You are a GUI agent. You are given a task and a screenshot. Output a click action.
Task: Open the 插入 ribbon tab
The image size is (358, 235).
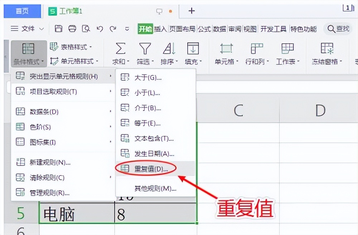point(160,29)
